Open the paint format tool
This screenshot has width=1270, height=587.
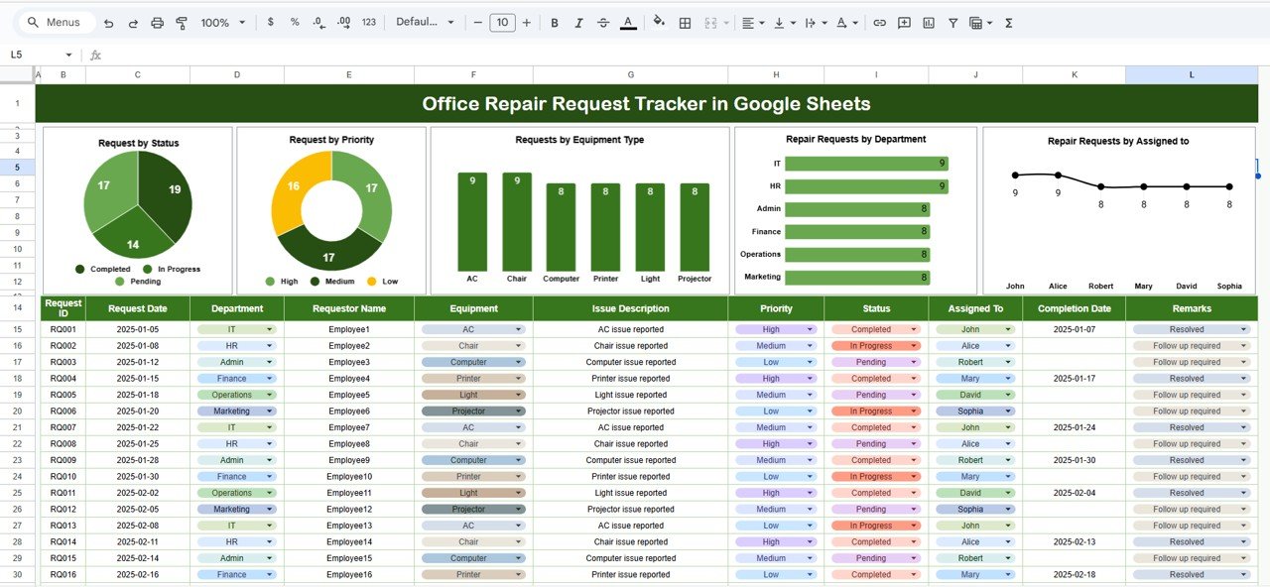click(182, 21)
